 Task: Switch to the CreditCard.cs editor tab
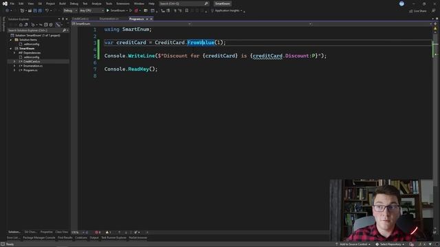[80, 19]
